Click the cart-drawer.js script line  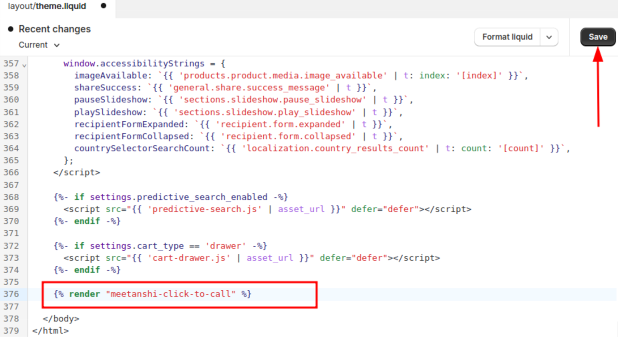[252, 258]
